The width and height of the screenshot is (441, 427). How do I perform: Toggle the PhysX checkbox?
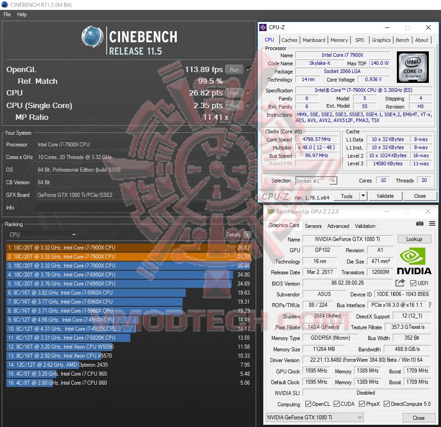pyautogui.click(x=362, y=404)
